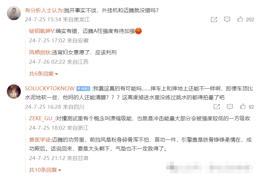Click the 202 like count

pyautogui.click(x=250, y=20)
